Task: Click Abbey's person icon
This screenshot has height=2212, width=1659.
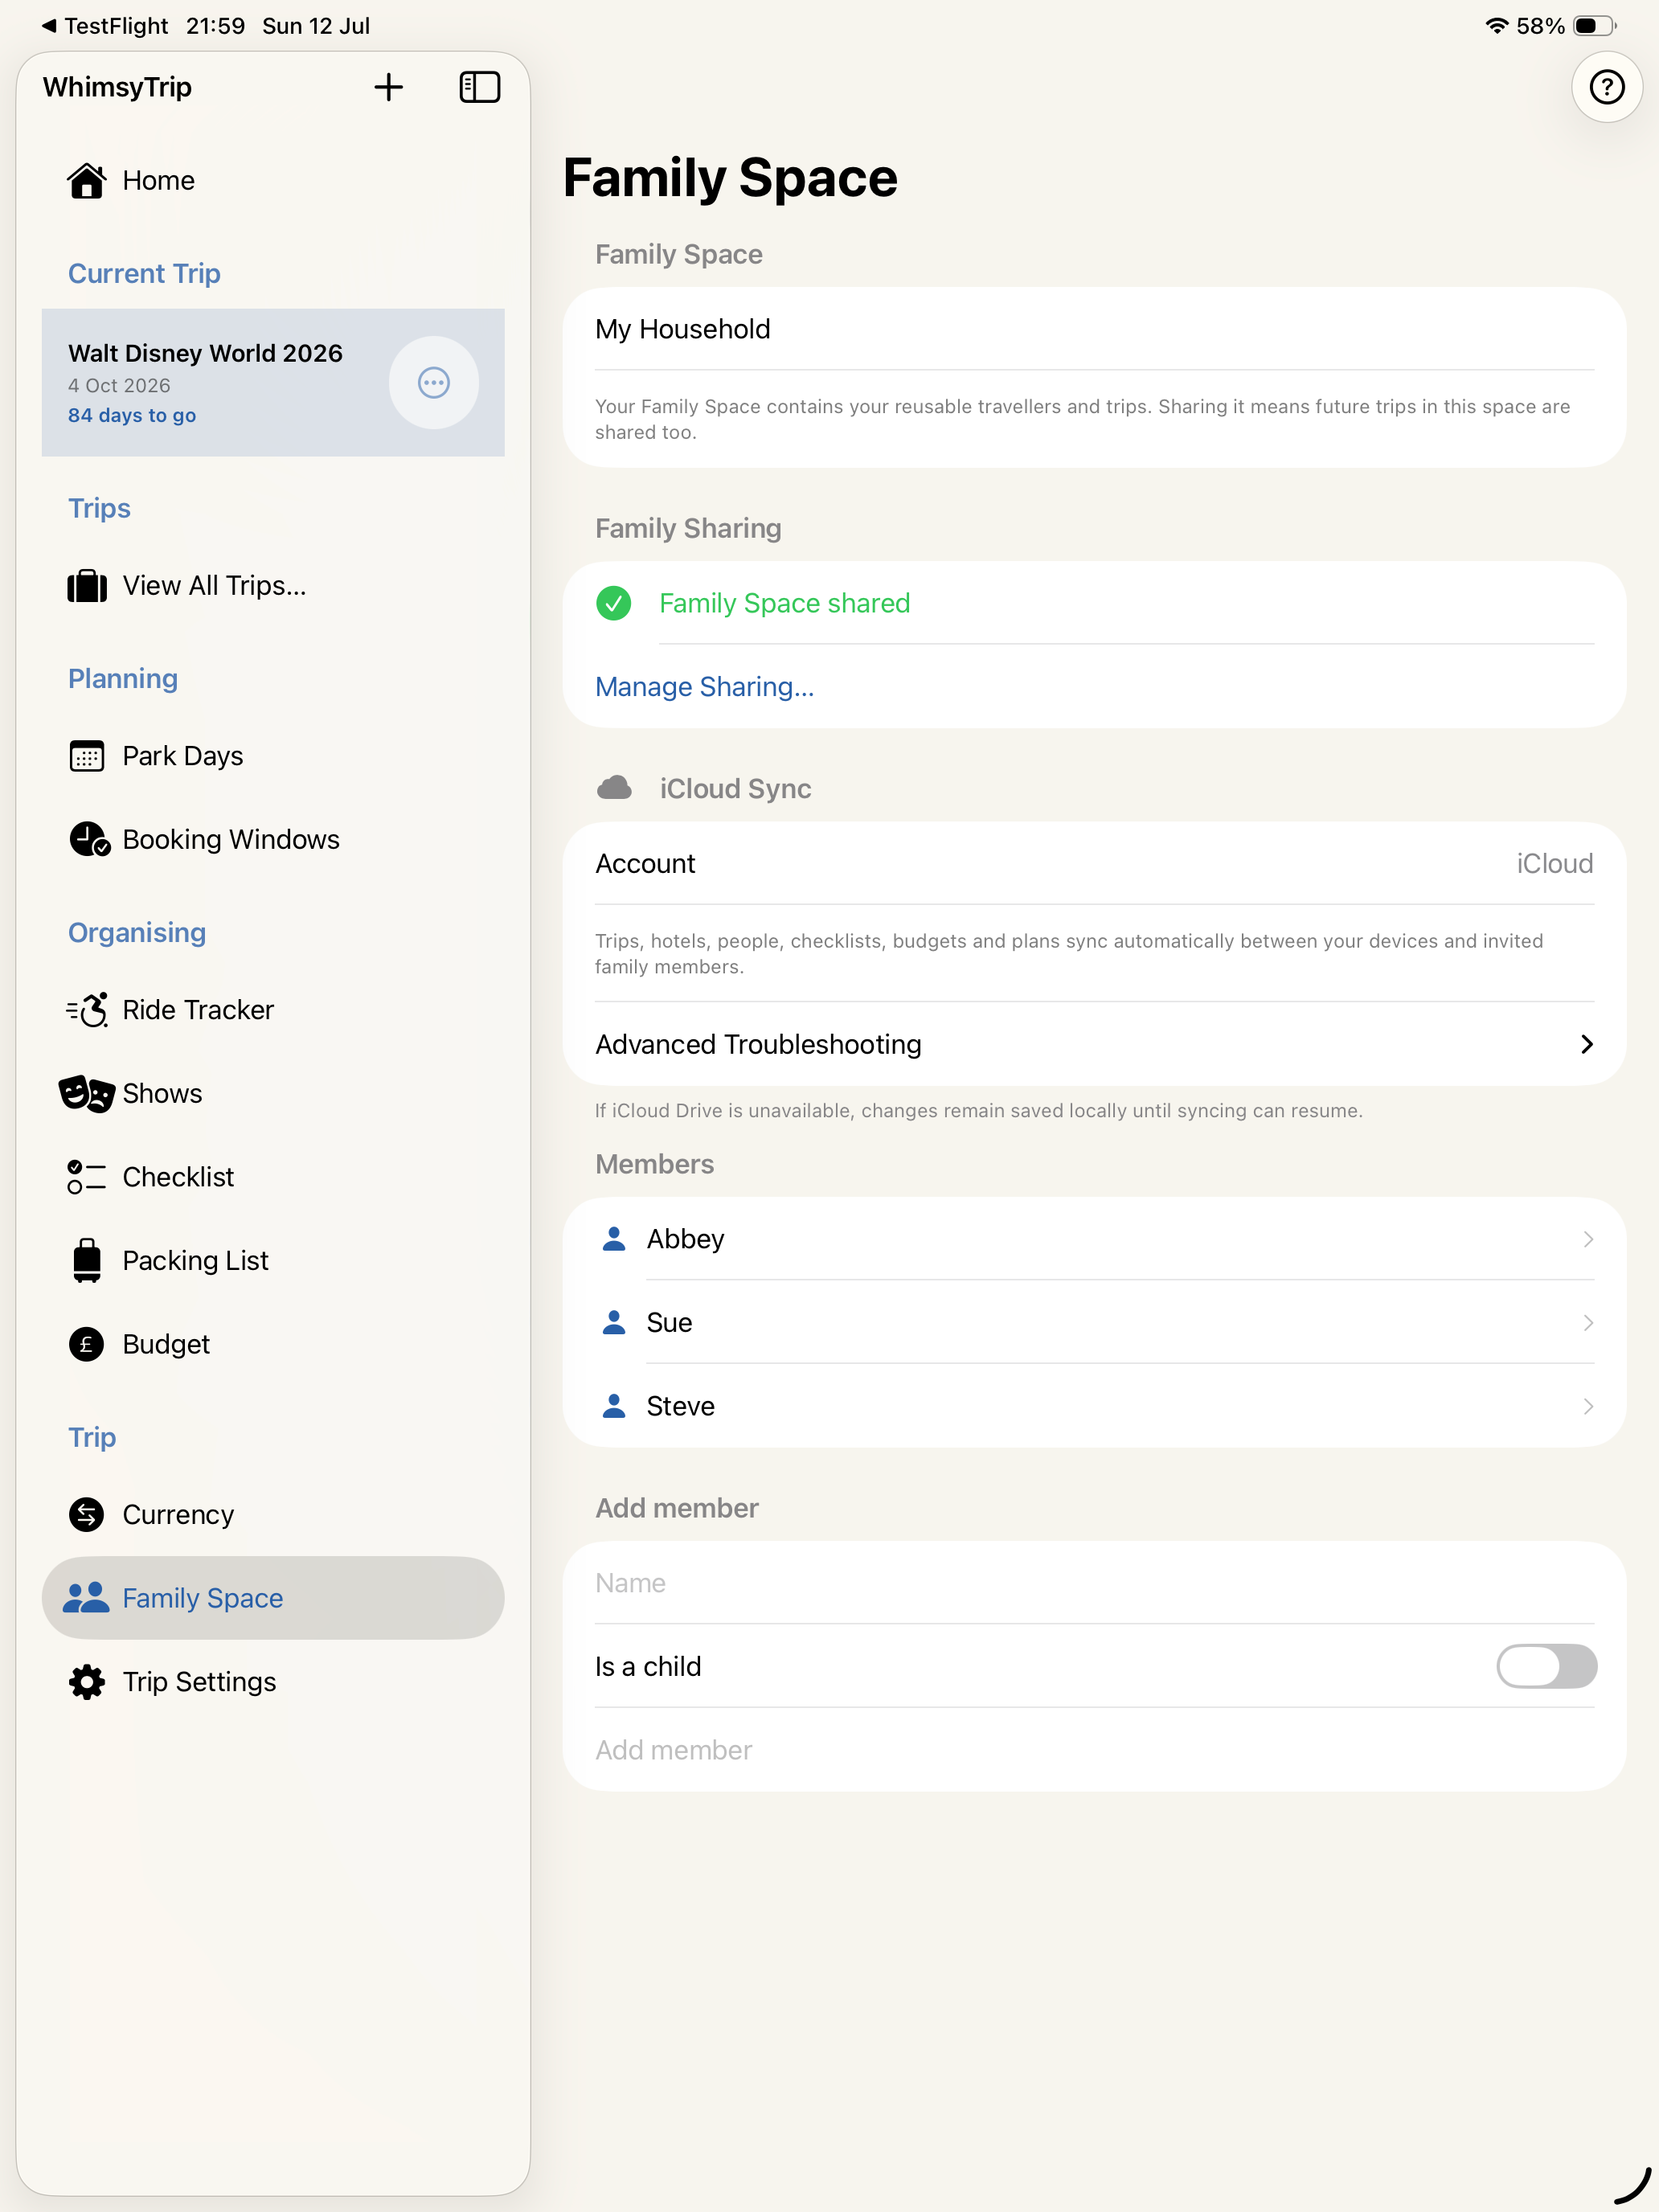Action: 614,1239
